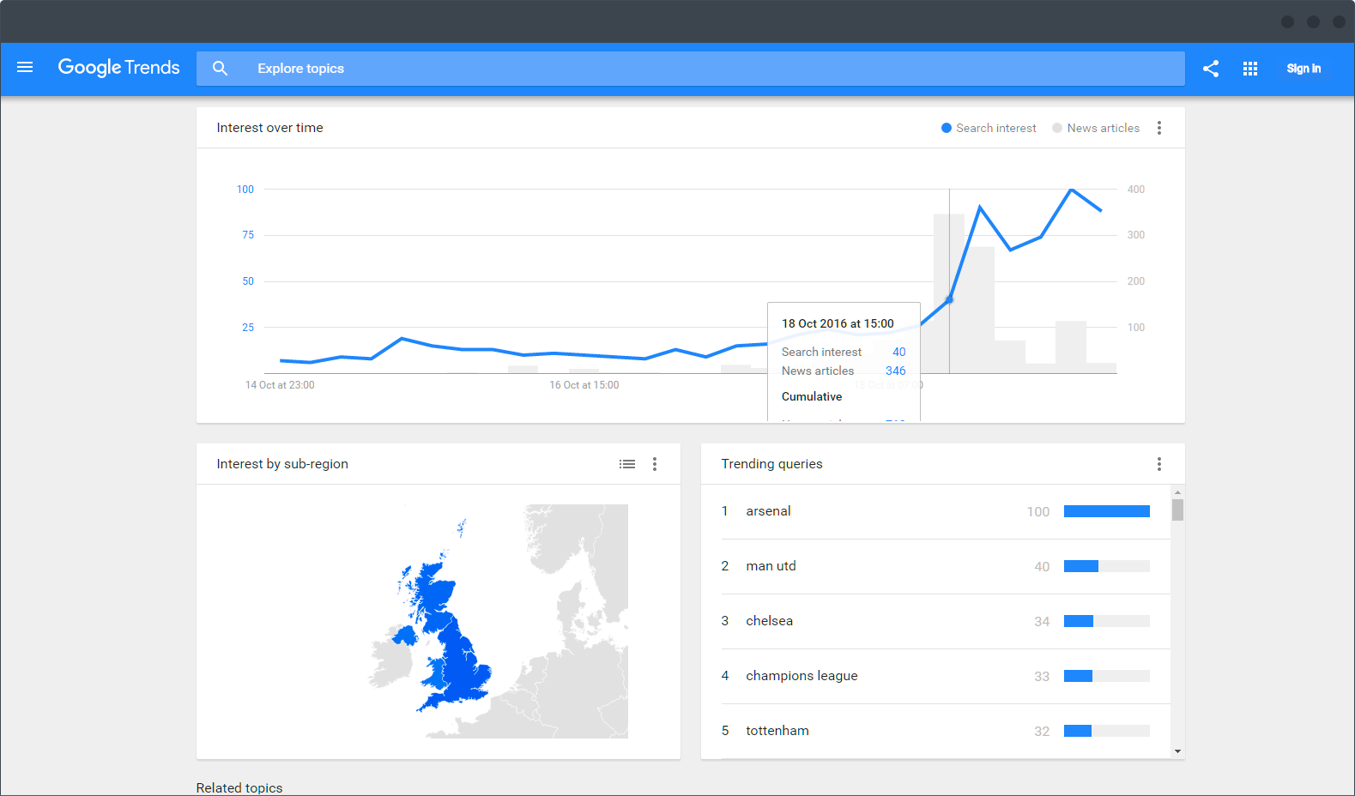Click the Trending queries heading
The width and height of the screenshot is (1355, 796).
pyautogui.click(x=771, y=464)
